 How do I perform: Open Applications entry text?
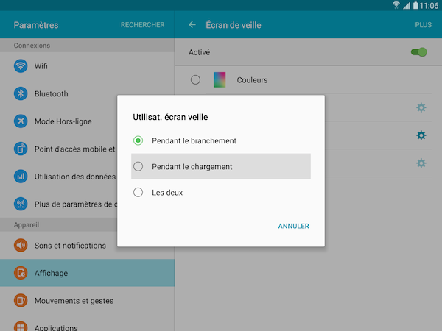[x=56, y=328]
